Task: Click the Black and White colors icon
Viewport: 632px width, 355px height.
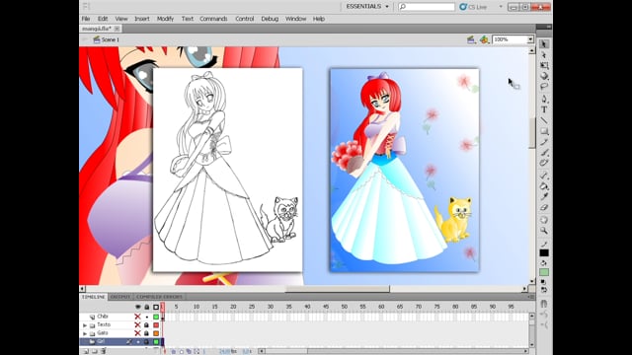Action: point(543,282)
